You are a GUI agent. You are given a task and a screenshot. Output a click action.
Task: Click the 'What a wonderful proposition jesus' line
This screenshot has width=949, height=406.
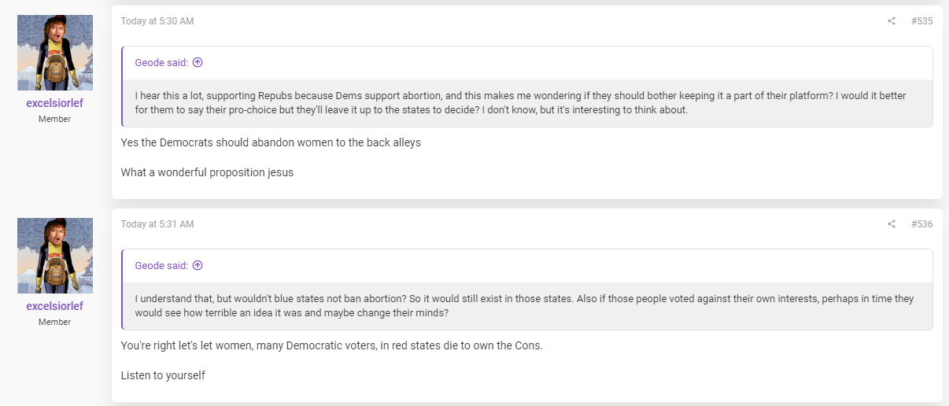207,172
